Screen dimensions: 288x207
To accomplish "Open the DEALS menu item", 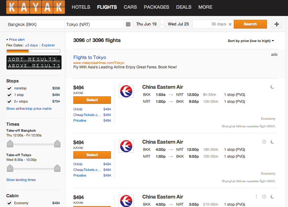I will tap(184, 7).
